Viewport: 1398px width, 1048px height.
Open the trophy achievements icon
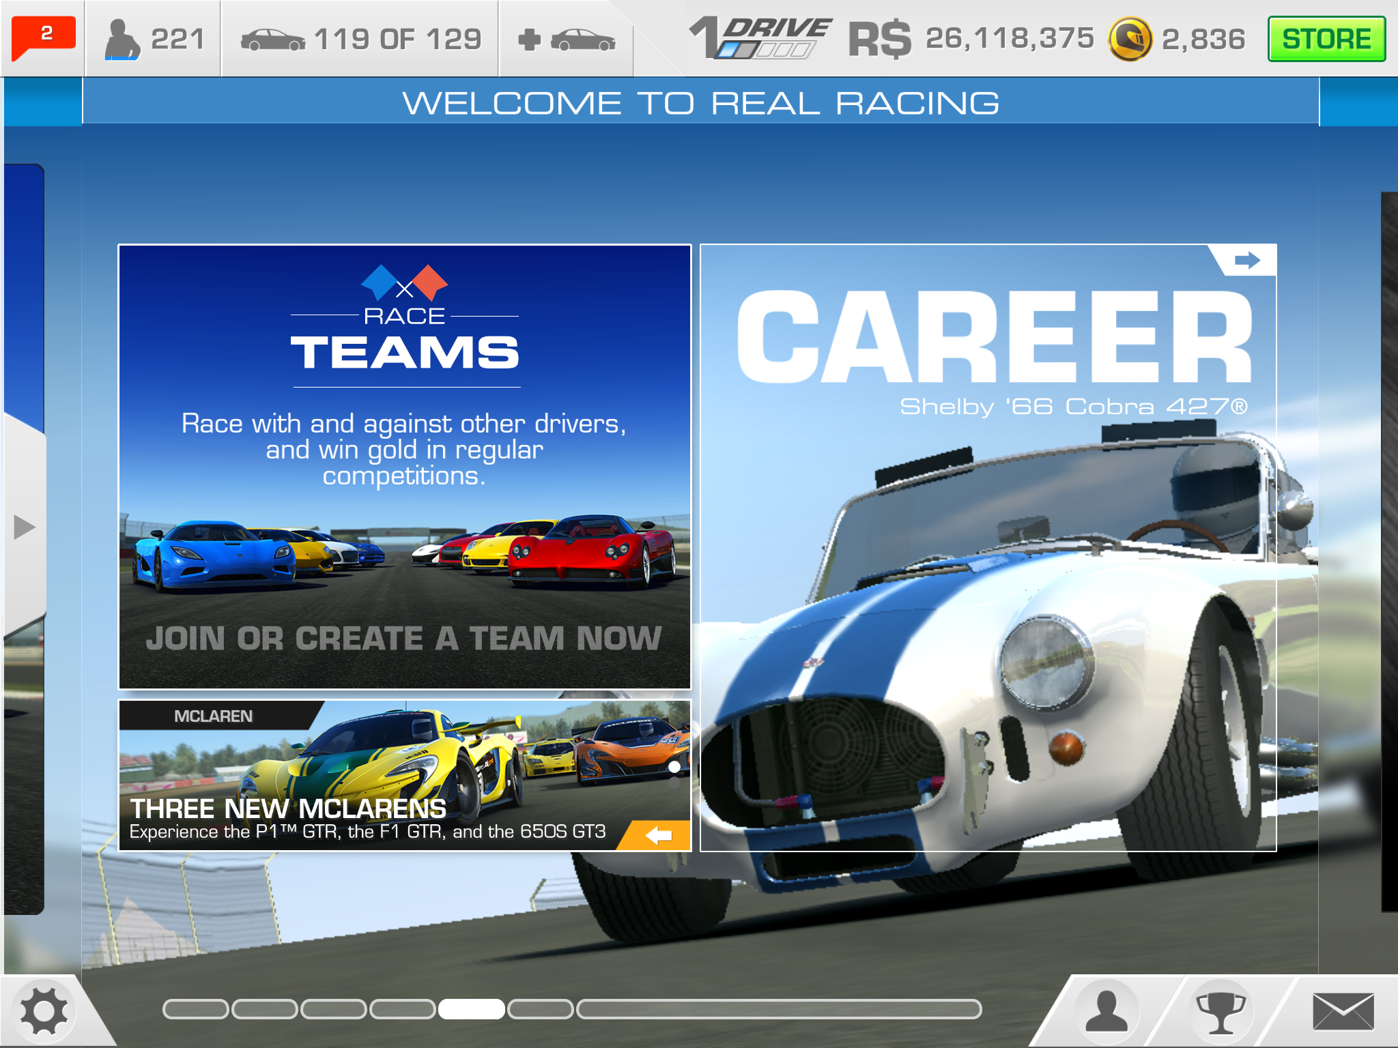point(1221,1011)
